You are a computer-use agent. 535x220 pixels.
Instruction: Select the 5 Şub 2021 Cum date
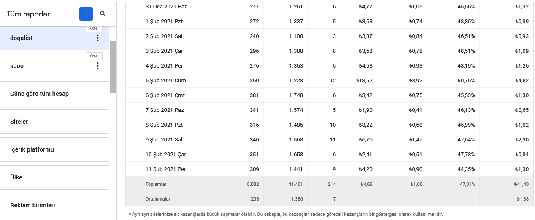(166, 81)
